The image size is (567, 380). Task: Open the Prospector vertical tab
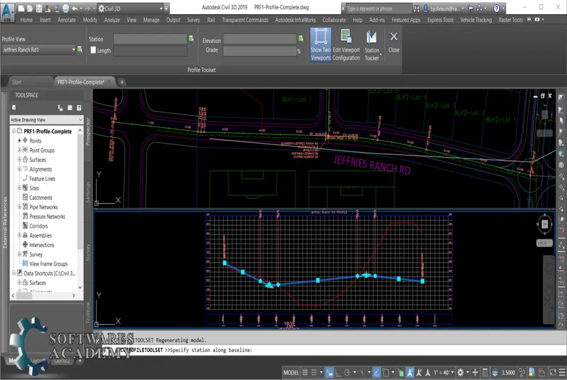click(88, 132)
